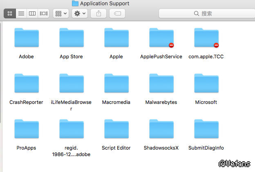Click the SubmitDiagInfo folder label
Screen dimensions: 255x172
coord(206,148)
